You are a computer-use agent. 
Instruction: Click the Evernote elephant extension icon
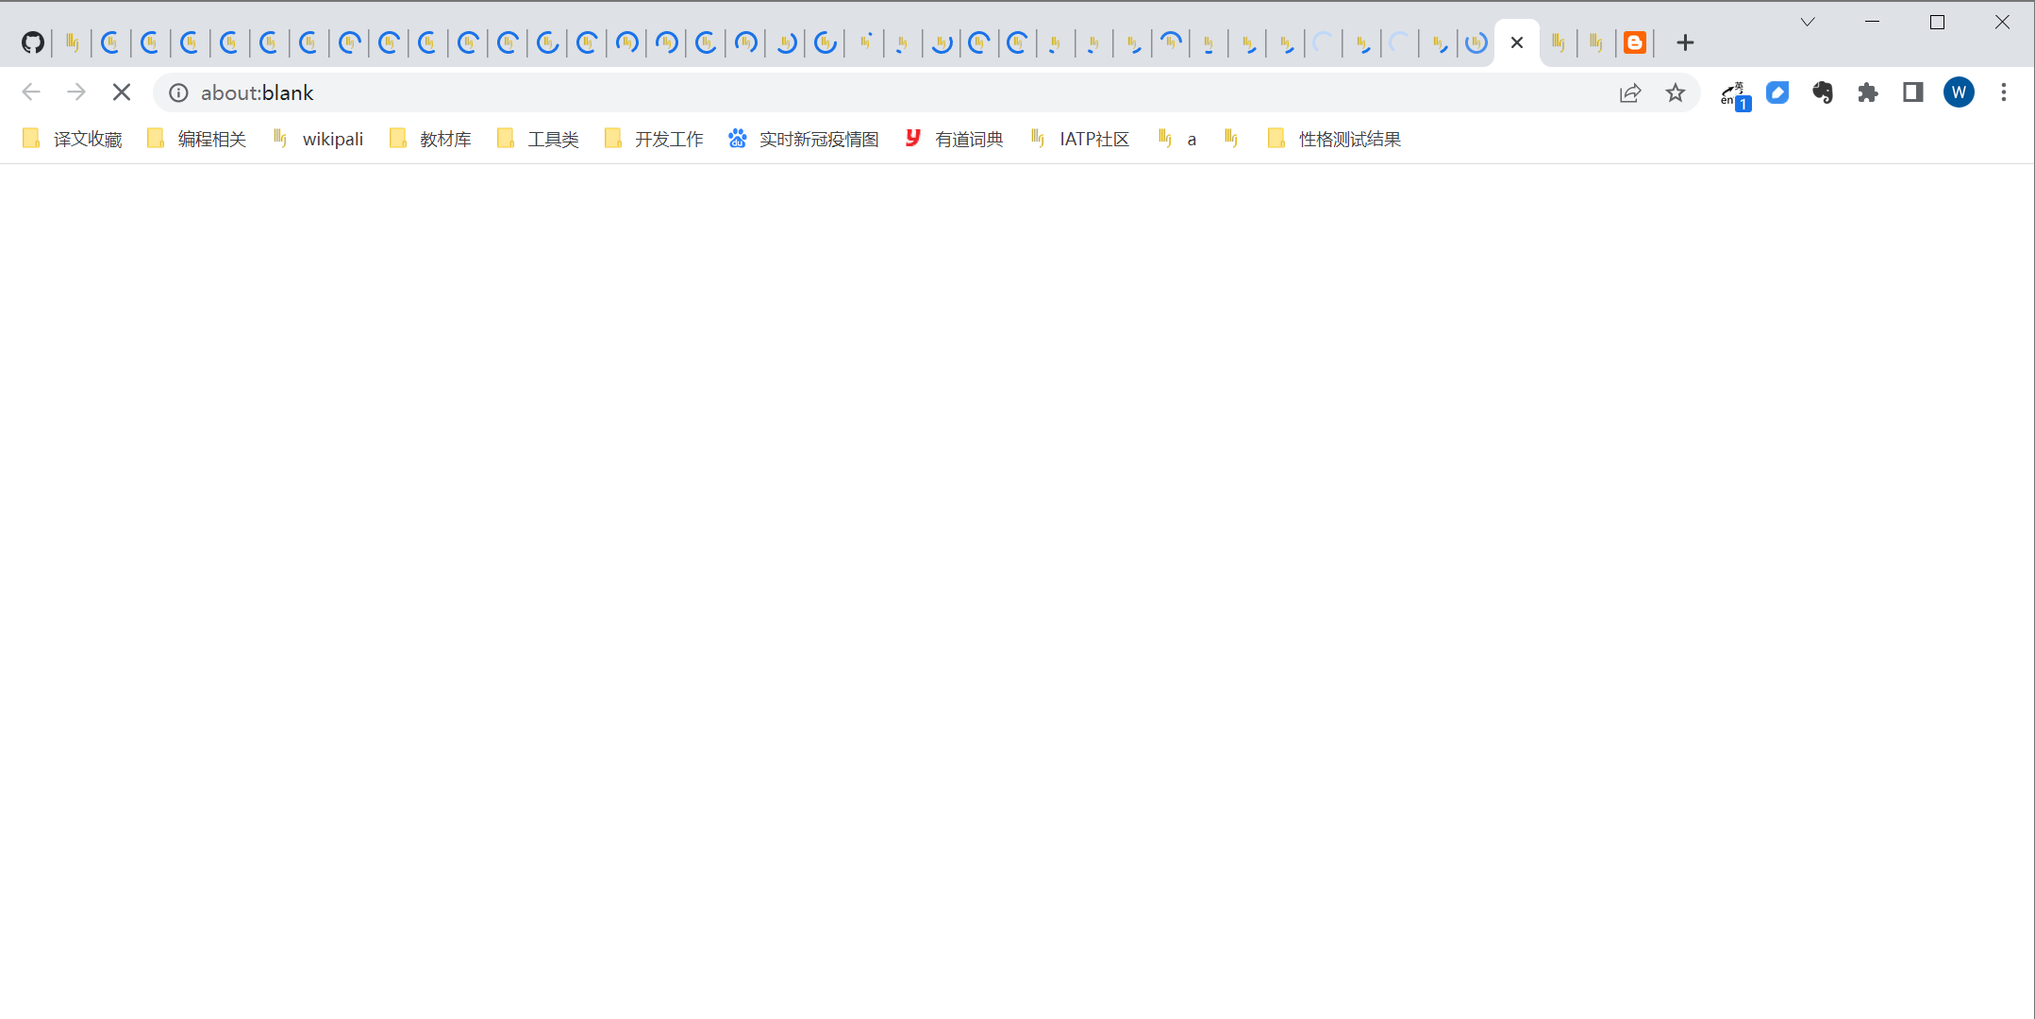click(1822, 92)
